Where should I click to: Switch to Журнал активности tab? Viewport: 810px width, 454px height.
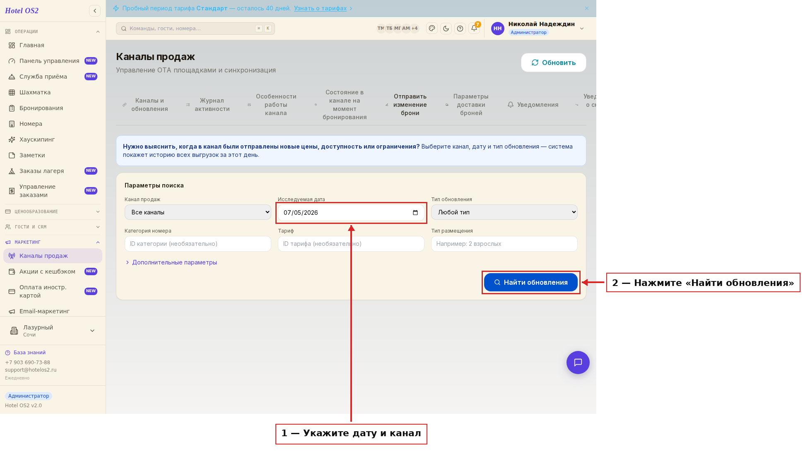(x=208, y=105)
